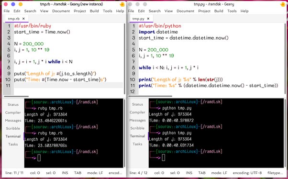Switch to Tasks tab in tmp.py window
The width and height of the screenshot is (288, 179).
point(137,144)
